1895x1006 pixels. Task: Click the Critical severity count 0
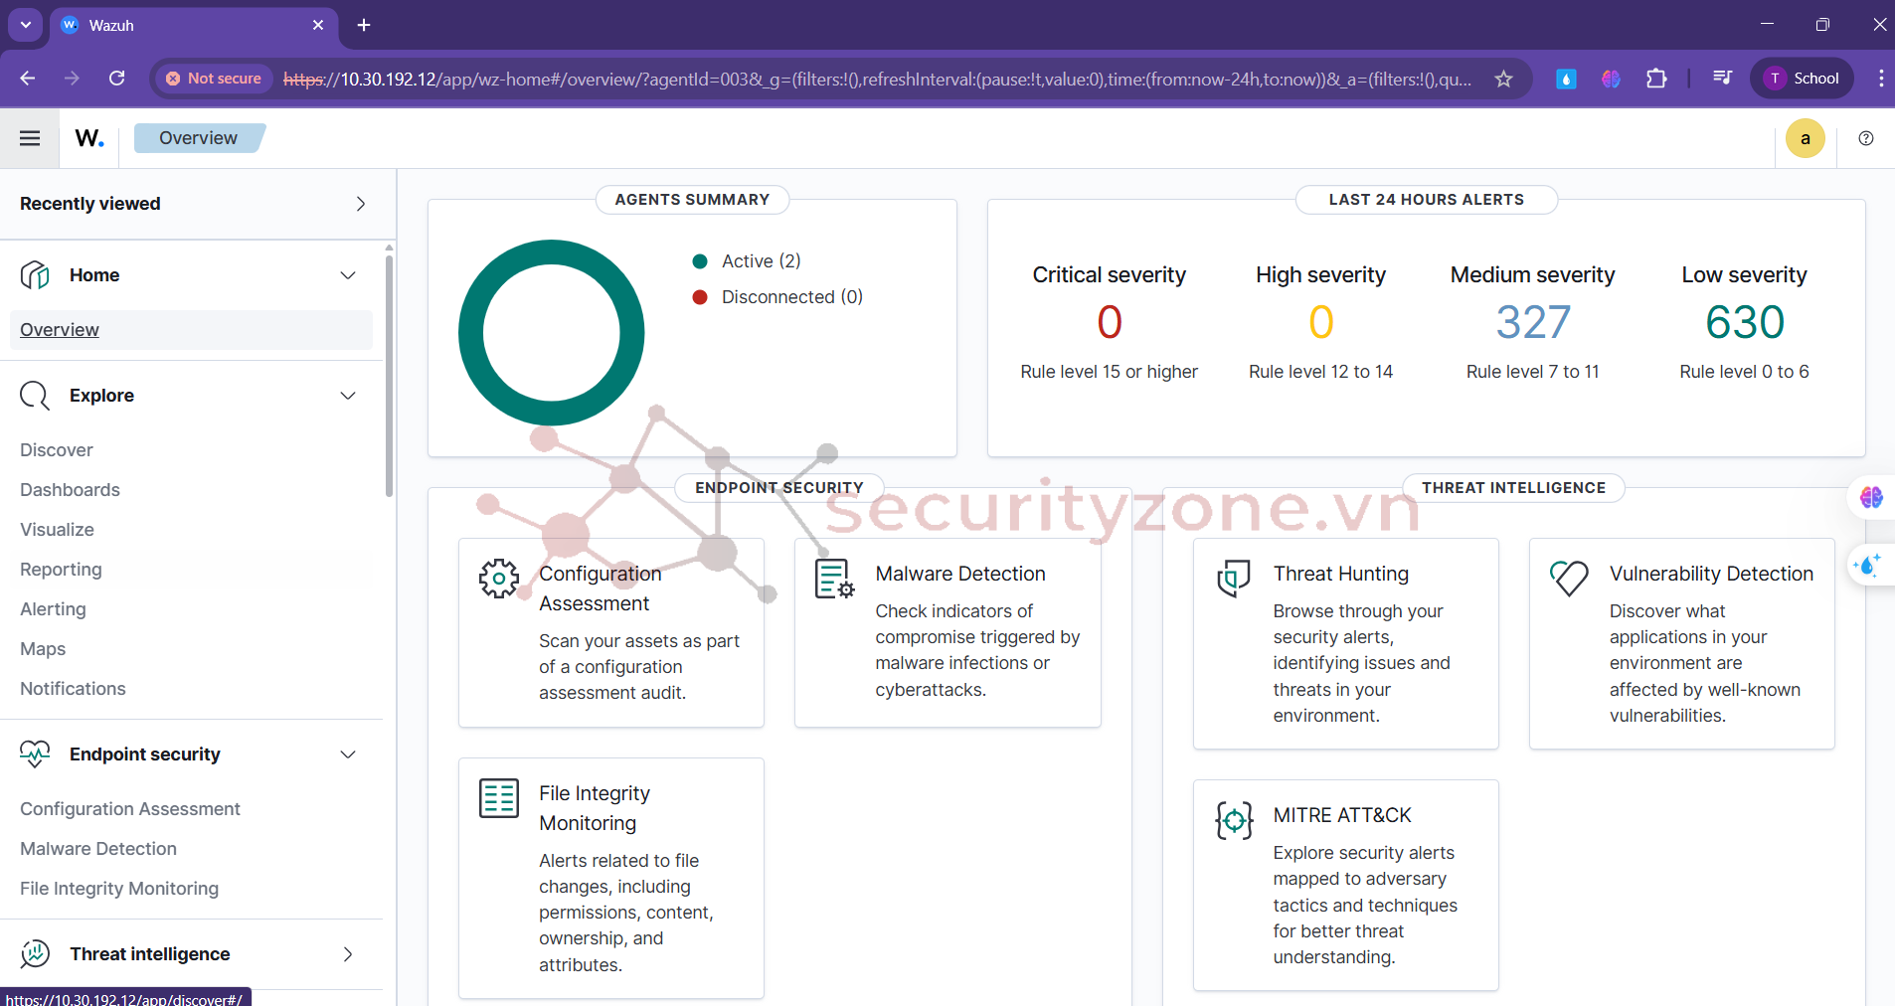click(1110, 322)
